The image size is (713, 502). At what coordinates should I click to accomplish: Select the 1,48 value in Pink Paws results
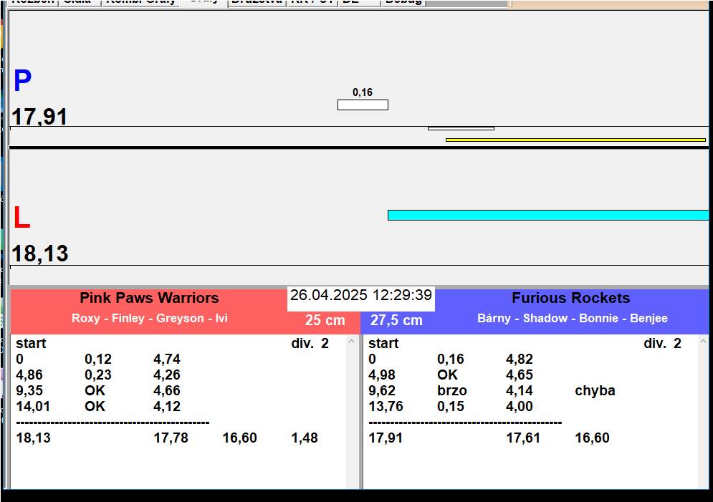click(305, 438)
